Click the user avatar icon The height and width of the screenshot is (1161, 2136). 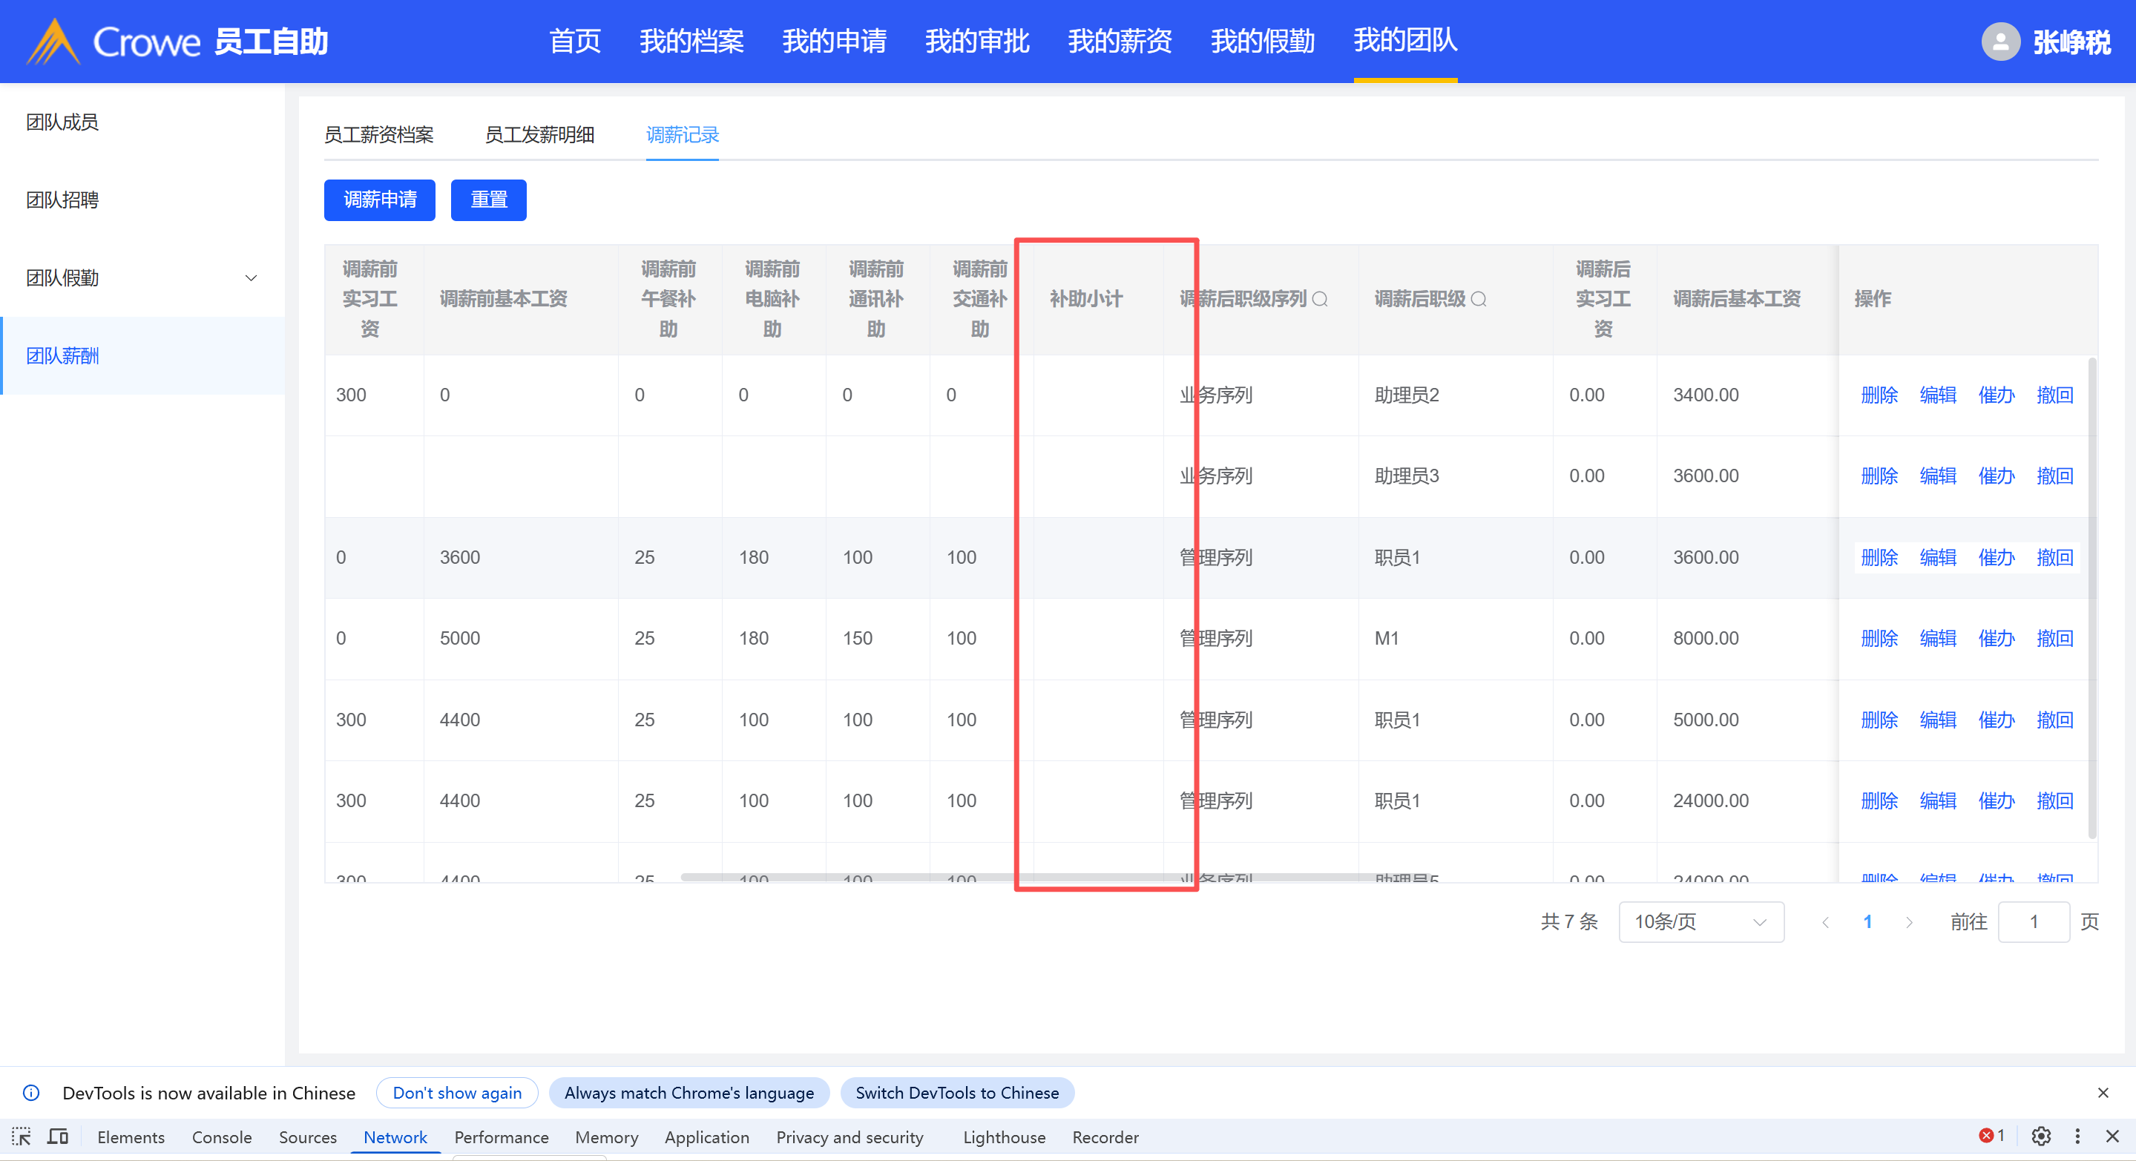tap(2000, 41)
